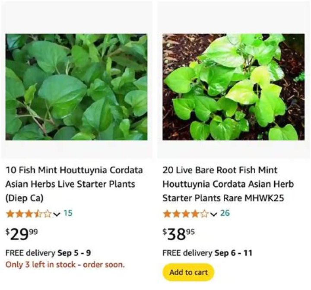The height and width of the screenshot is (290, 311).
Task: Click the empty fifth star on the 15-review rating
Action: pyautogui.click(x=47, y=214)
